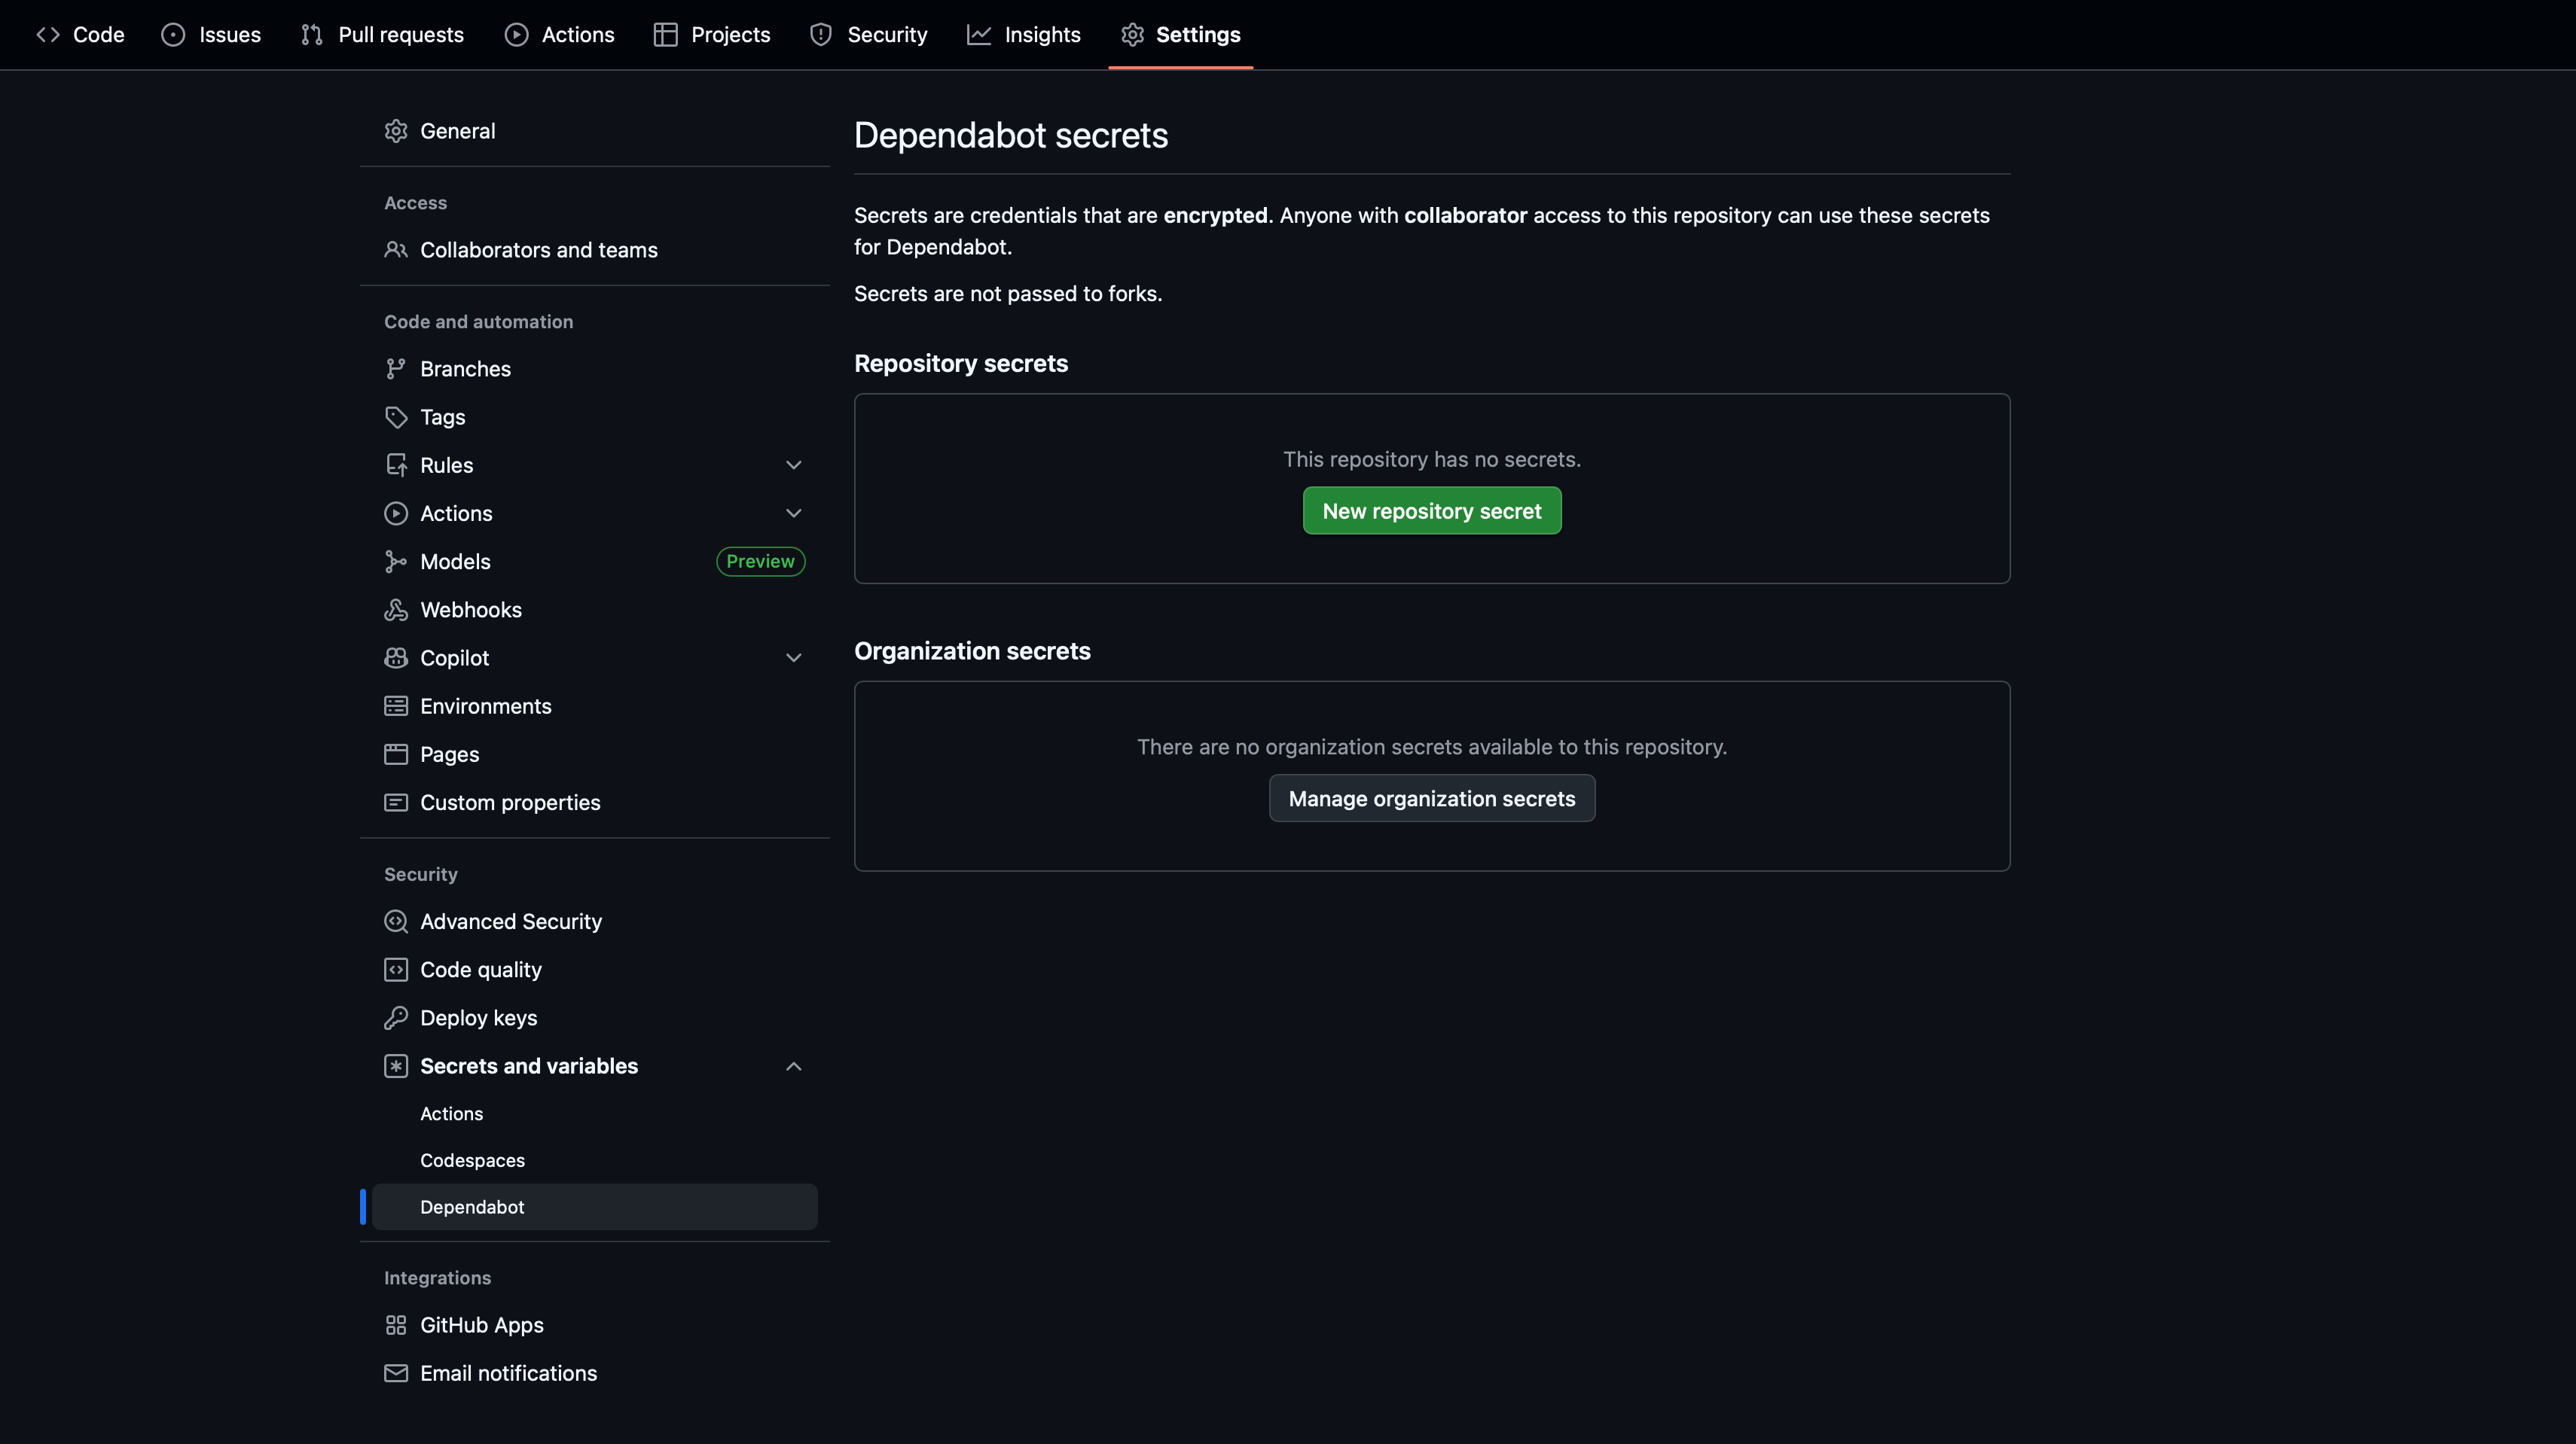The height and width of the screenshot is (1444, 2576).
Task: Open the Pages settings icon
Action: point(396,754)
